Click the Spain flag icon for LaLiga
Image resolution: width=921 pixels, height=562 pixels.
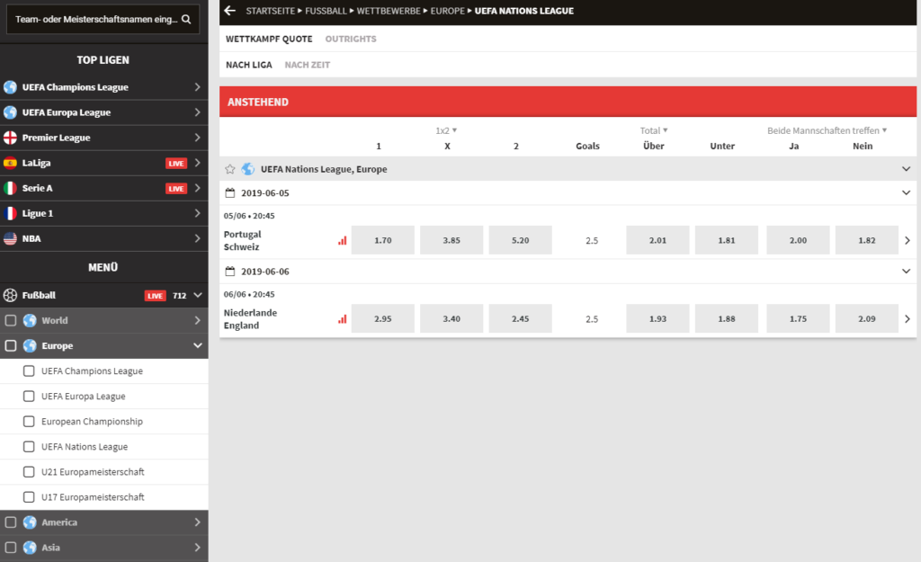pos(10,163)
